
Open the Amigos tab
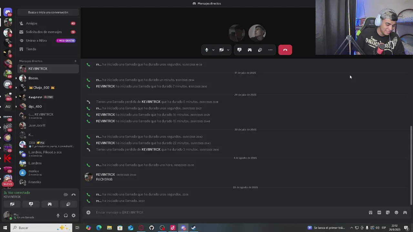click(x=48, y=23)
